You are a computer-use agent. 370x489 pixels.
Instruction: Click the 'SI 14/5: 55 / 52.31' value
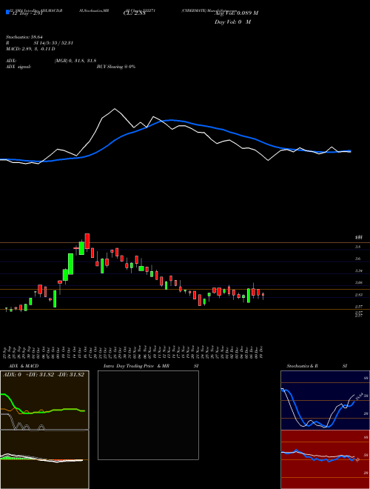click(x=53, y=43)
